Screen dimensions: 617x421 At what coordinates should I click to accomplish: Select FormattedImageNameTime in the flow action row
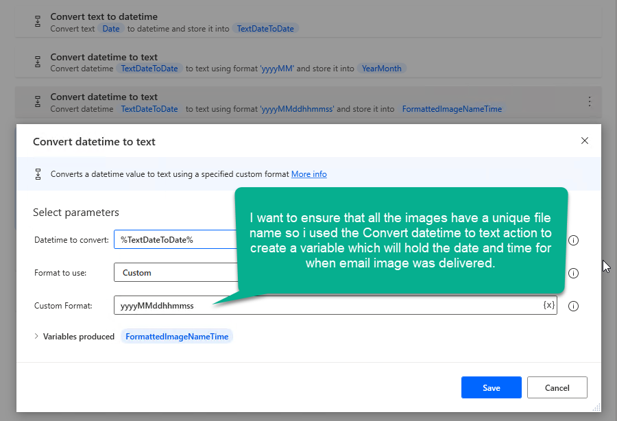click(452, 109)
